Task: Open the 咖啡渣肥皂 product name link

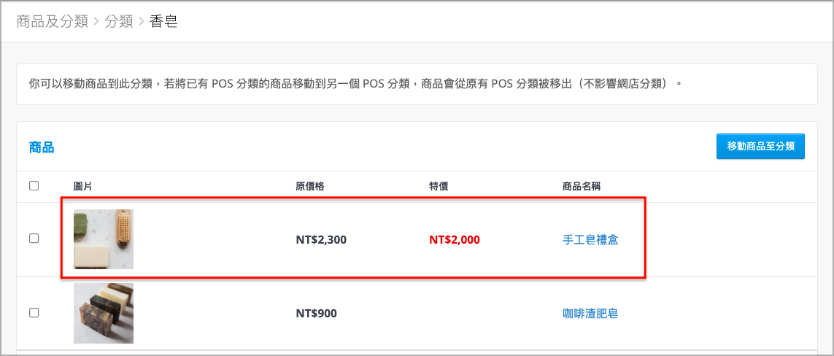Action: click(590, 314)
